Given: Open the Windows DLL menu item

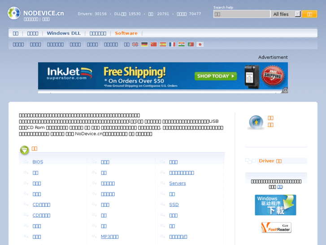Looking at the screenshot, I should pyautogui.click(x=64, y=33).
